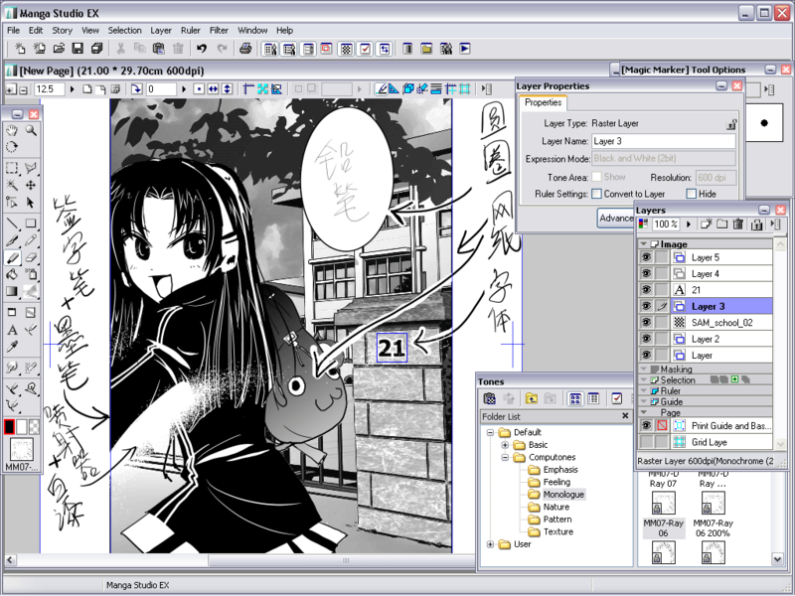Open the layer opacity 100% arrow
The image size is (795, 596).
[x=688, y=224]
